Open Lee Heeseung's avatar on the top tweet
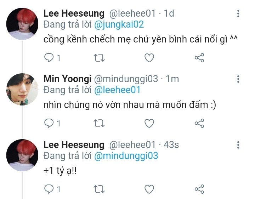 pos(22,24)
